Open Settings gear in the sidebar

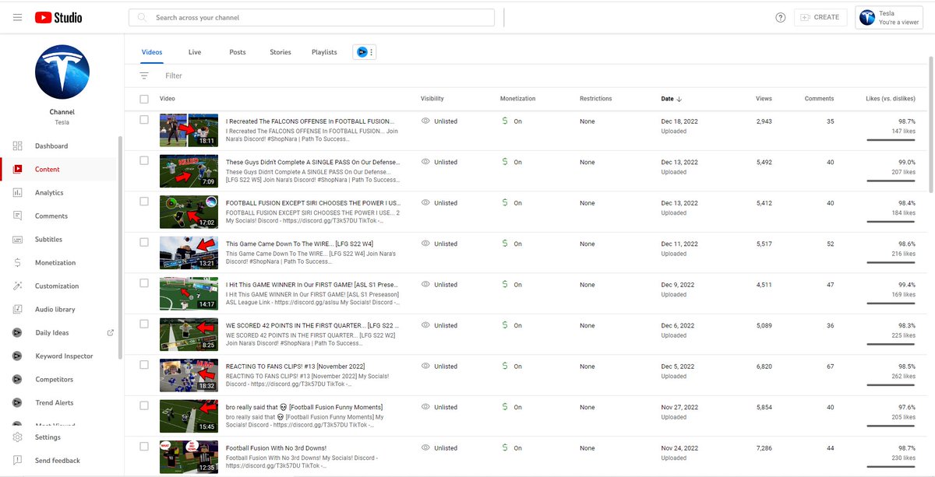point(17,437)
